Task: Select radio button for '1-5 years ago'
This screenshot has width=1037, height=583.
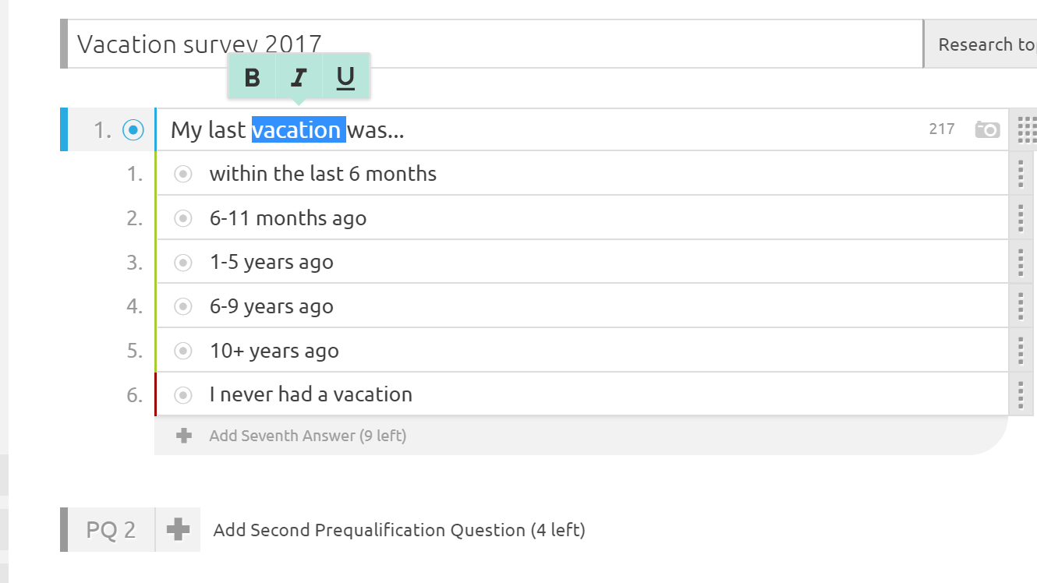Action: click(x=183, y=263)
